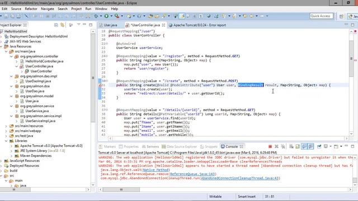This screenshot has width=358, height=201.
Task: Fold the method at line 24
Action: (x=107, y=56)
